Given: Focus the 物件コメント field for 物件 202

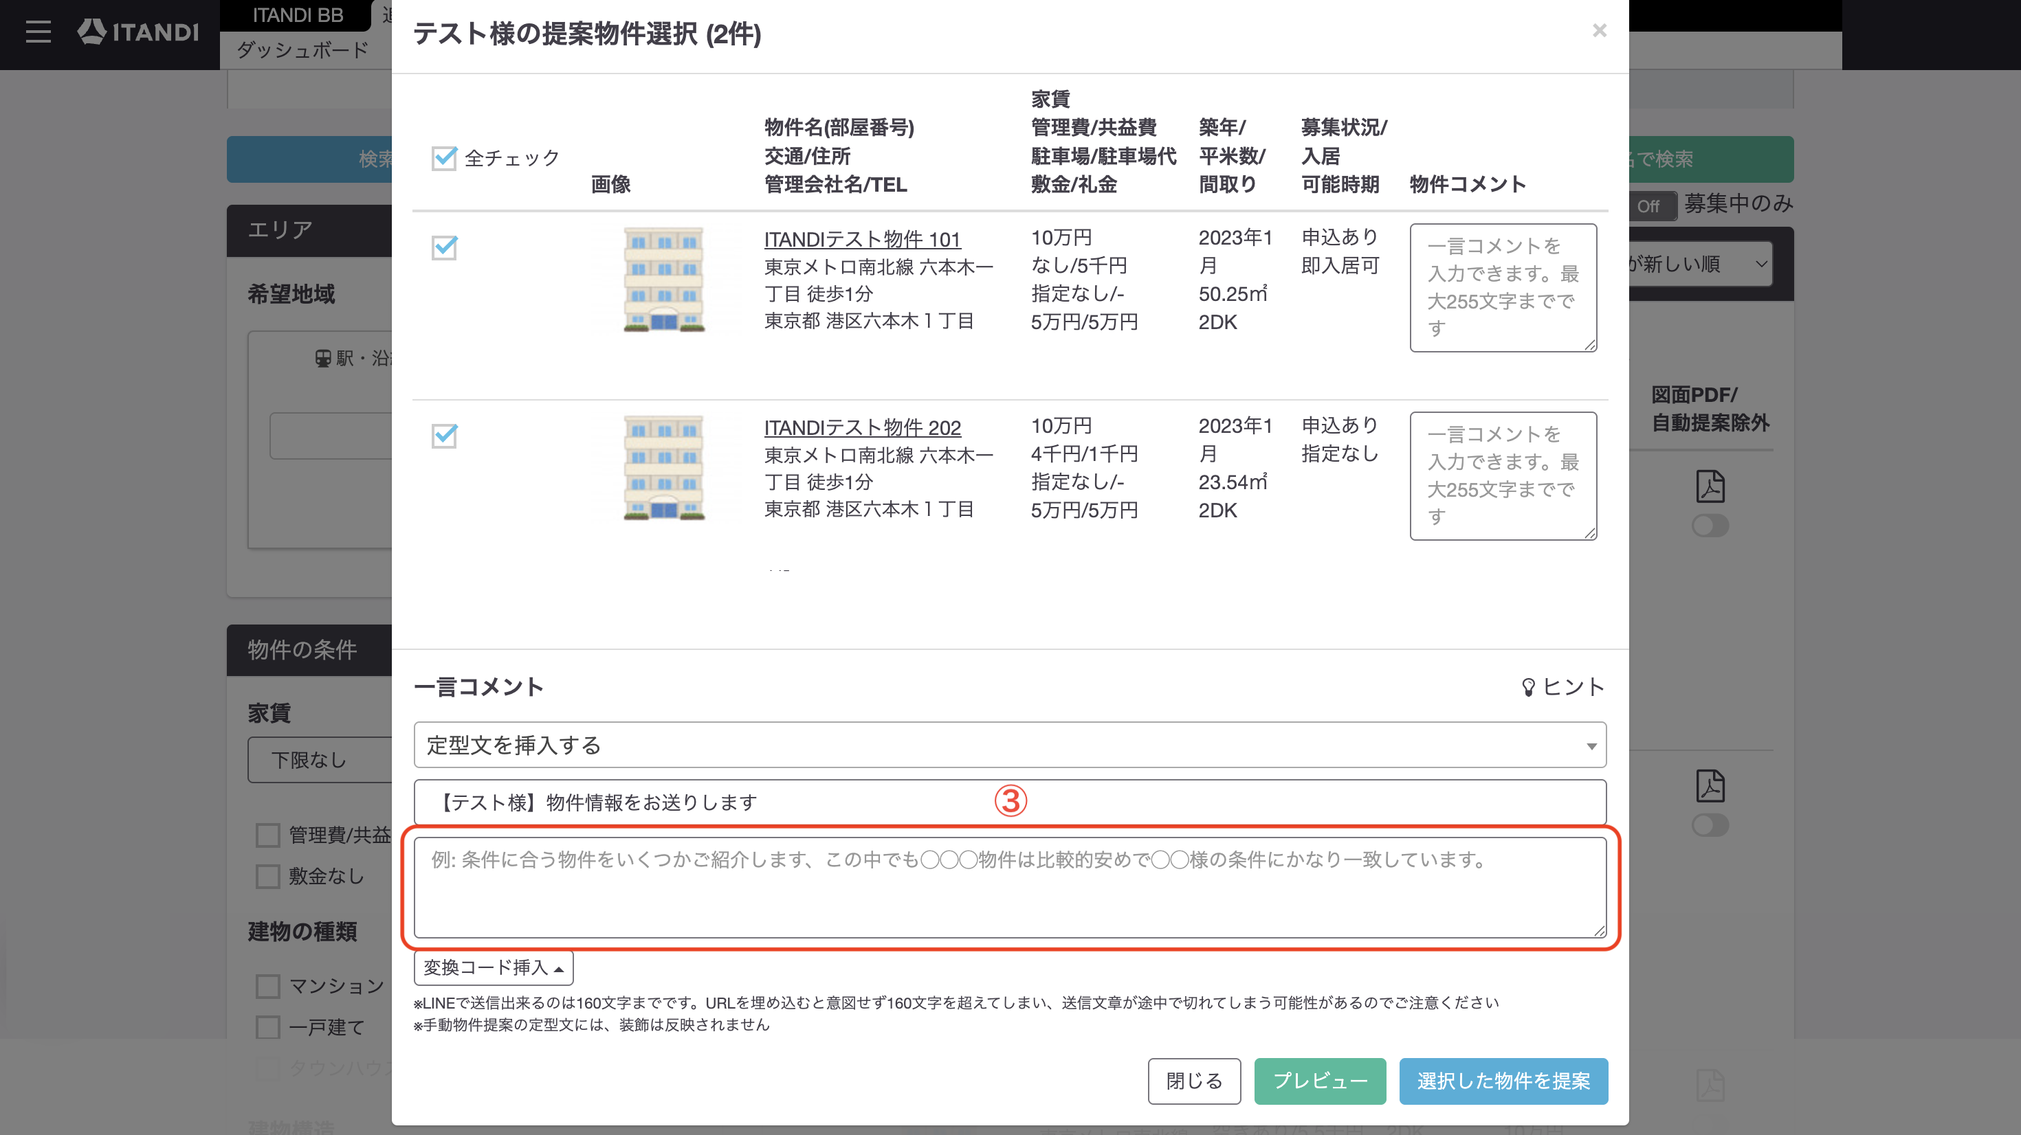Looking at the screenshot, I should click(x=1503, y=476).
